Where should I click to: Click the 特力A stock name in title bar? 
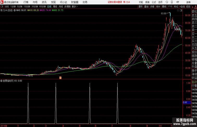(x=127, y=2)
